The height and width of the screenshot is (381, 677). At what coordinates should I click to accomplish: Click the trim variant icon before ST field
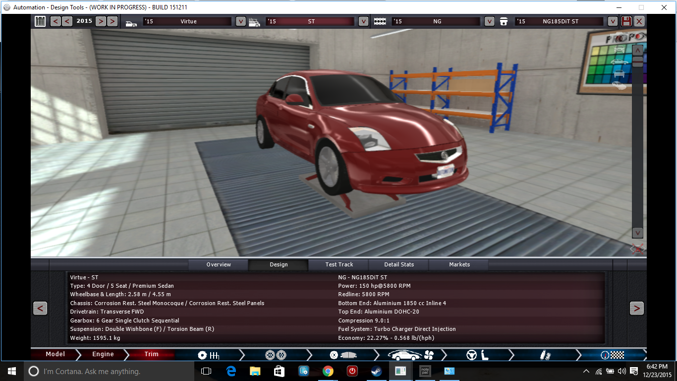coord(254,22)
